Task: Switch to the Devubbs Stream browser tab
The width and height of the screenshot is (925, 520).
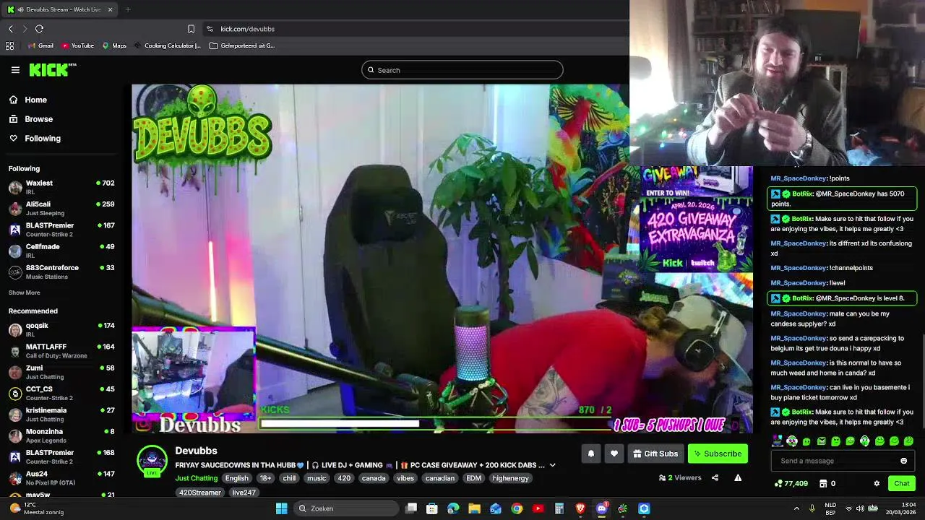Action: pyautogui.click(x=59, y=9)
